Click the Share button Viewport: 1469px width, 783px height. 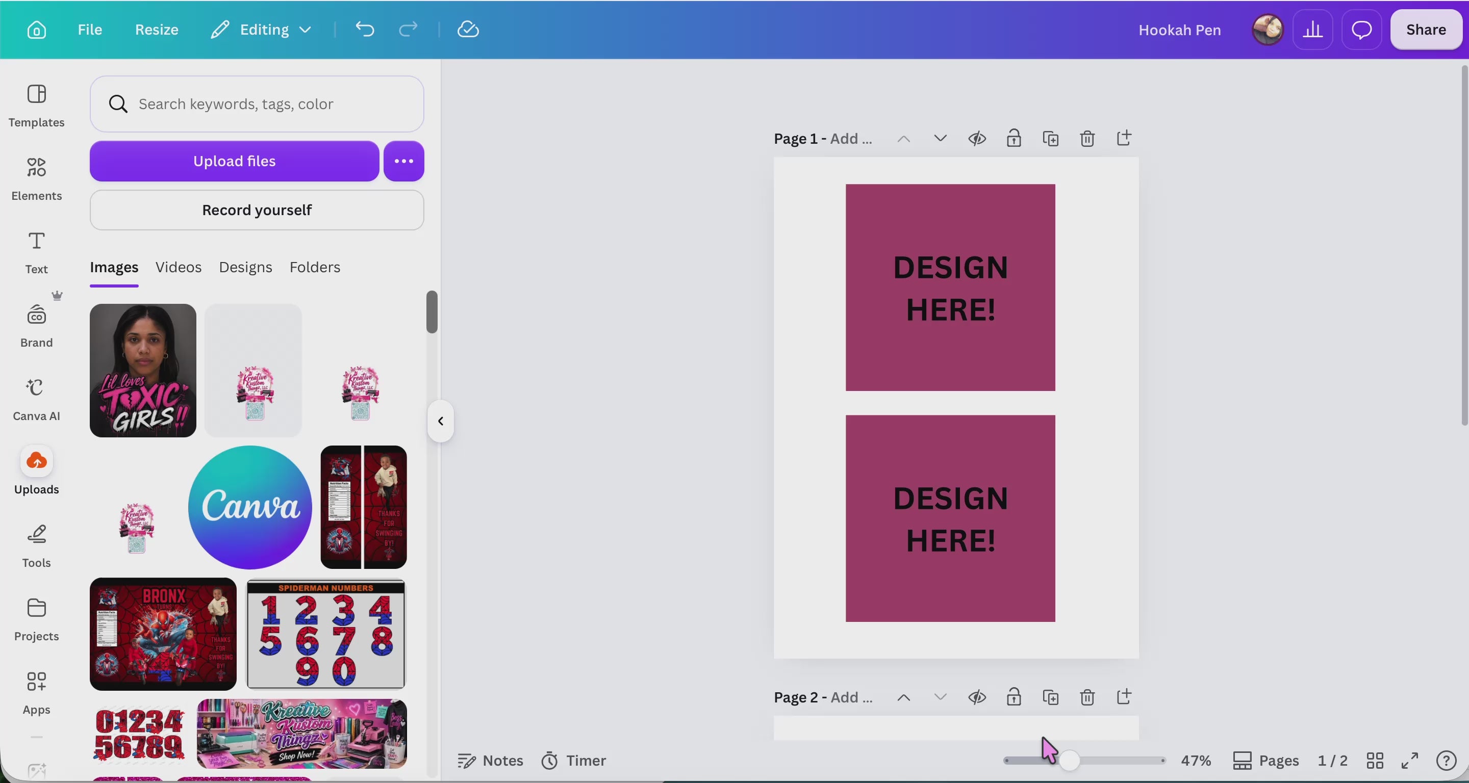pyautogui.click(x=1426, y=30)
